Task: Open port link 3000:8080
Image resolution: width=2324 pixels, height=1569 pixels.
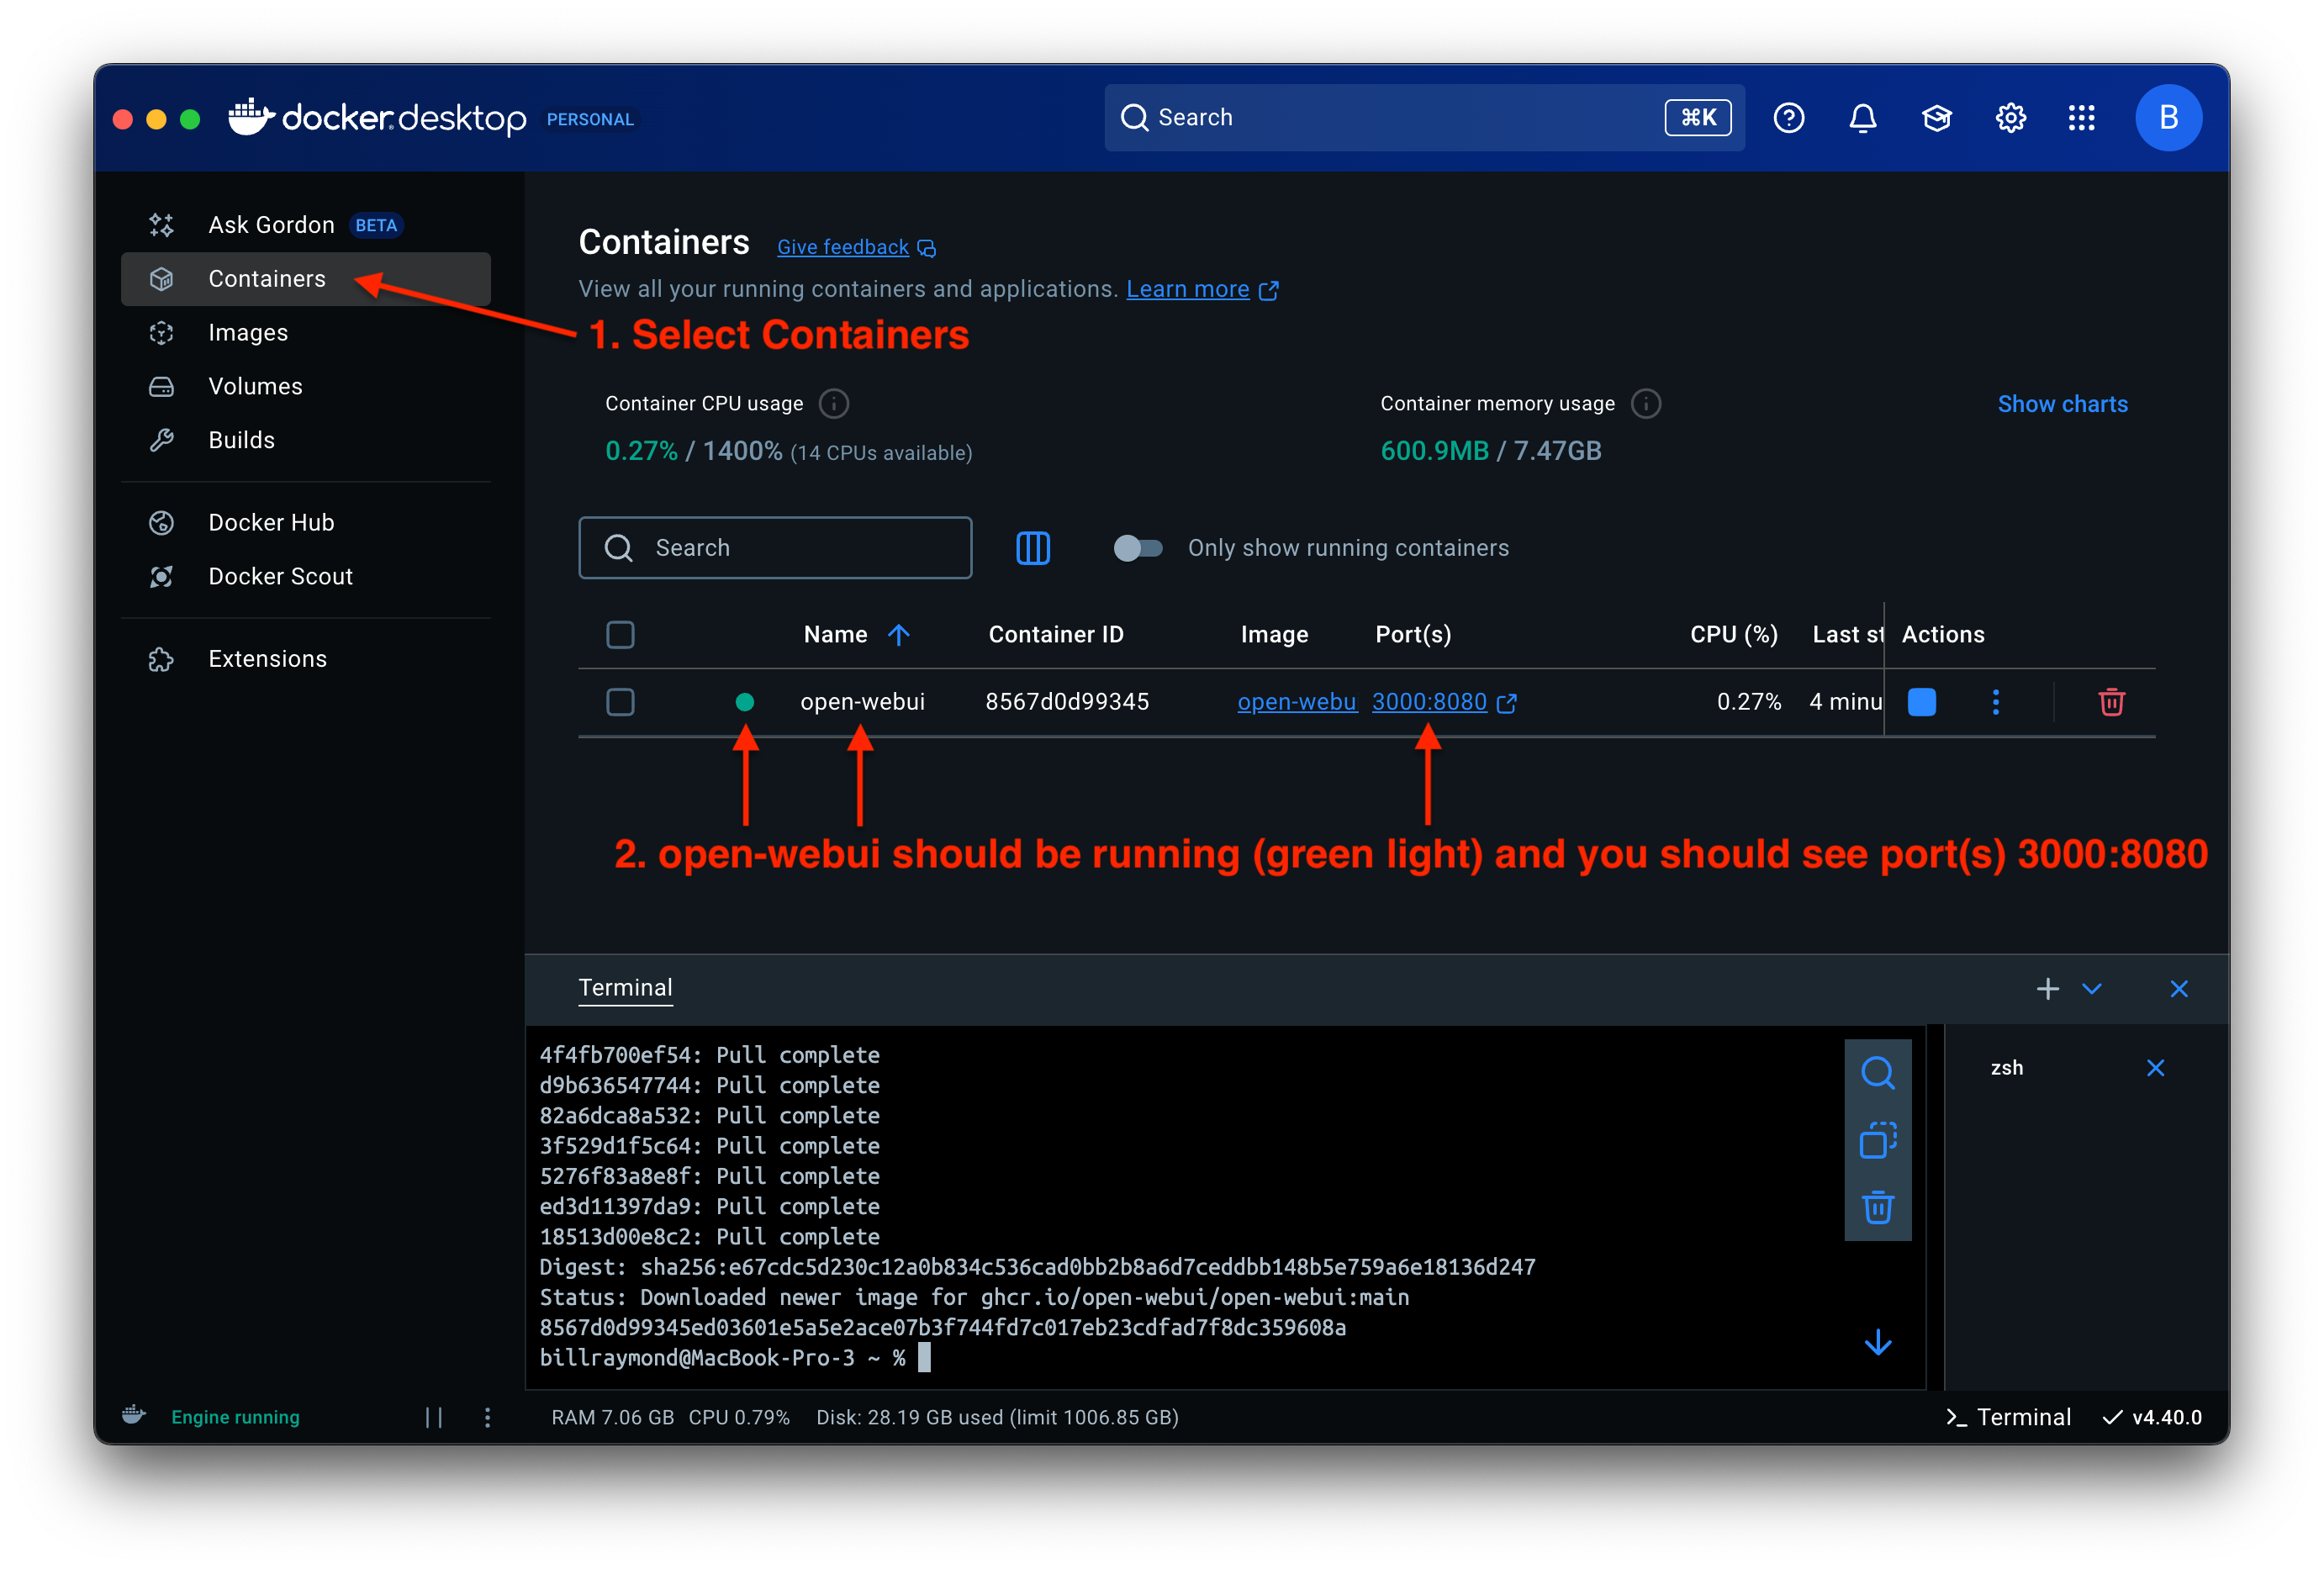Action: point(1429,702)
